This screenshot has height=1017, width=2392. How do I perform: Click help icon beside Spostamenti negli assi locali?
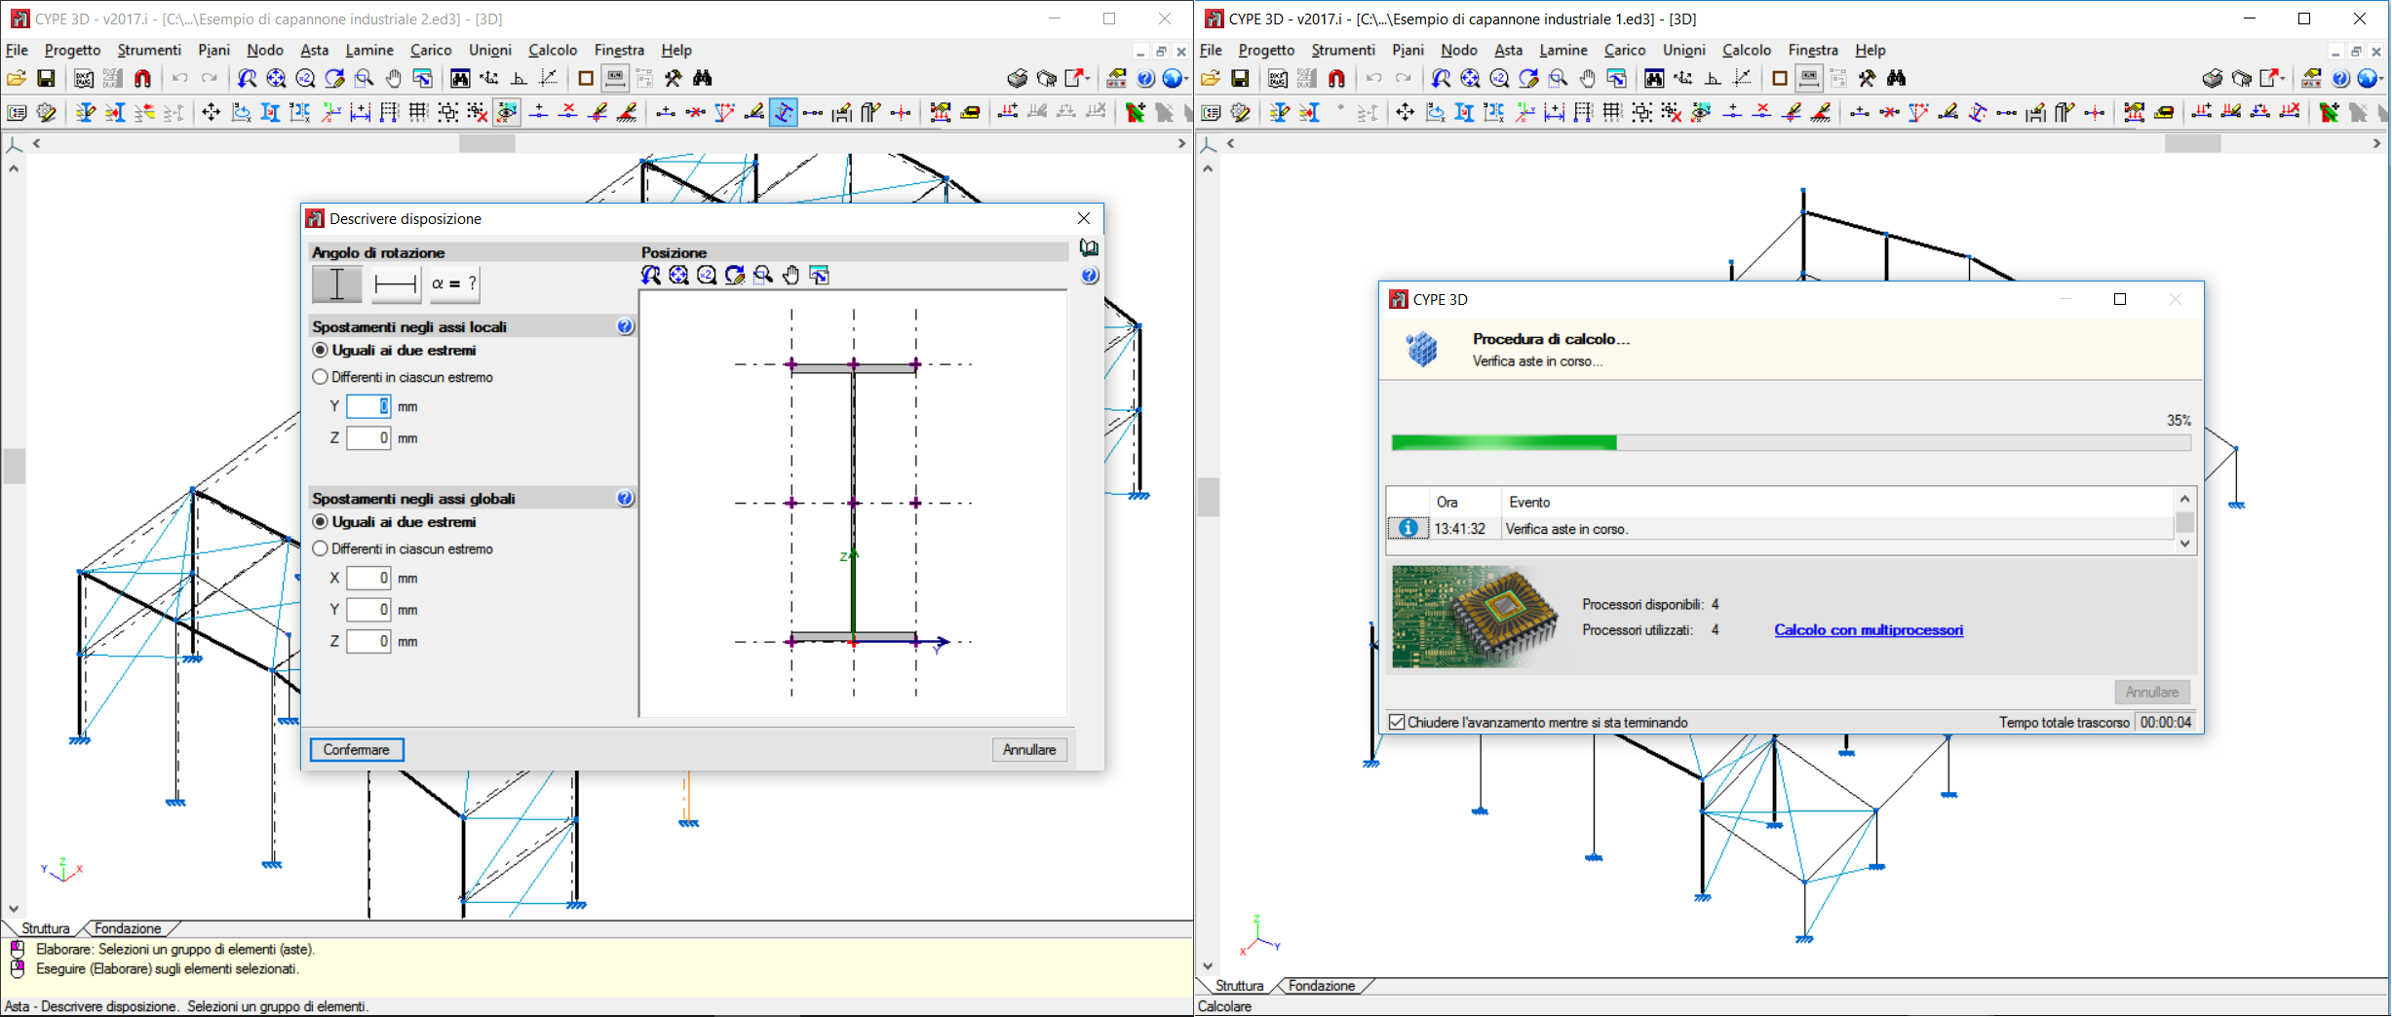click(626, 326)
